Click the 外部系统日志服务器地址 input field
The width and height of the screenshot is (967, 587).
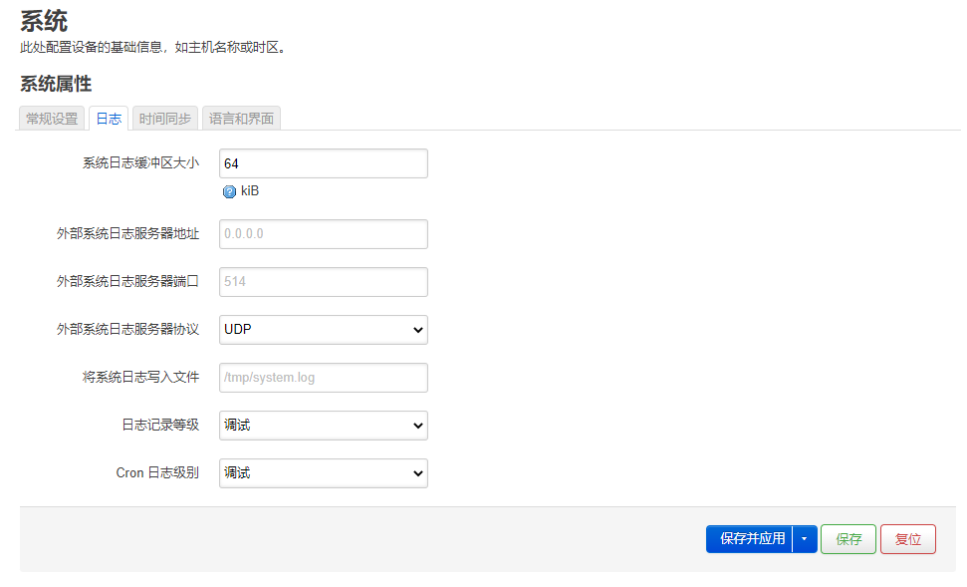[323, 234]
